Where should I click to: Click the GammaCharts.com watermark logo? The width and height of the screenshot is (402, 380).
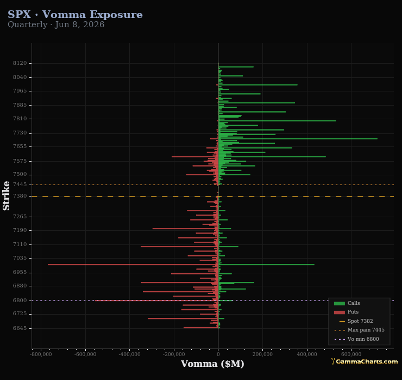point(365,361)
